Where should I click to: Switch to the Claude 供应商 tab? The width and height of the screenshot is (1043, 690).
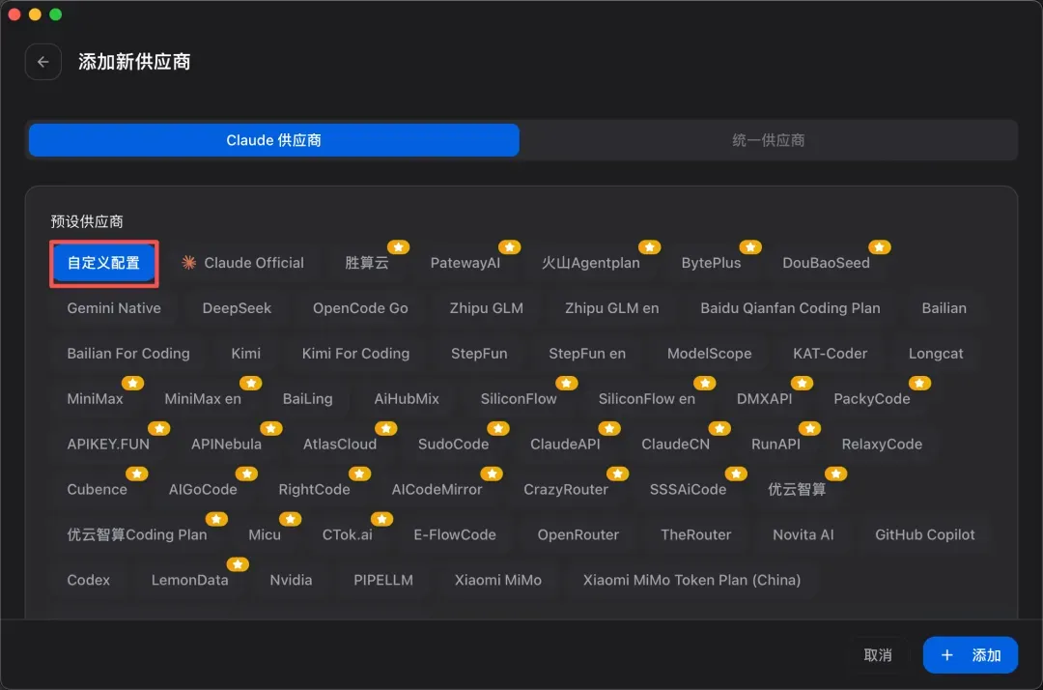point(274,140)
